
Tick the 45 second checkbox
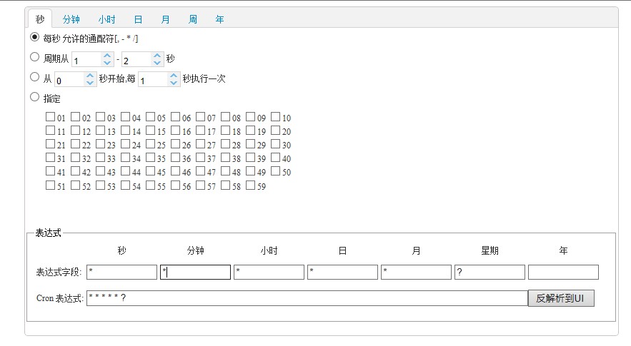(x=151, y=171)
